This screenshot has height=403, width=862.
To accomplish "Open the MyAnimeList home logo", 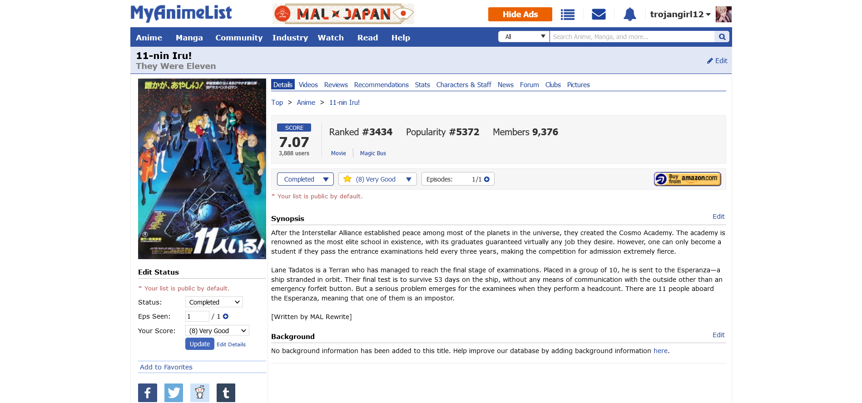I will pos(181,13).
